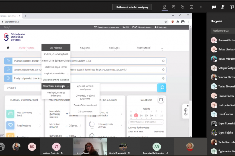Click the Įveskite vardą participant search field
Image resolution: width=235 pixels, height=156 pixels.
(x=223, y=30)
